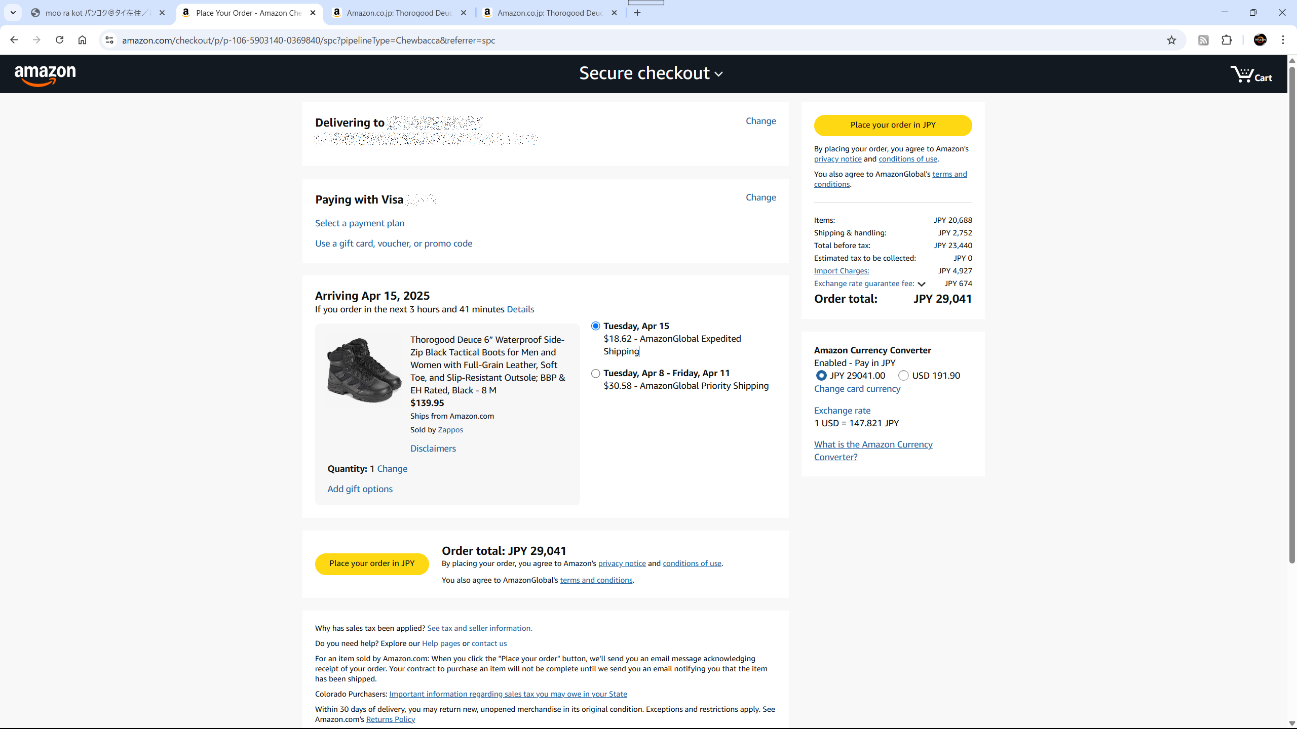The width and height of the screenshot is (1297, 729).
Task: Open Select a payment plan
Action: coord(360,223)
